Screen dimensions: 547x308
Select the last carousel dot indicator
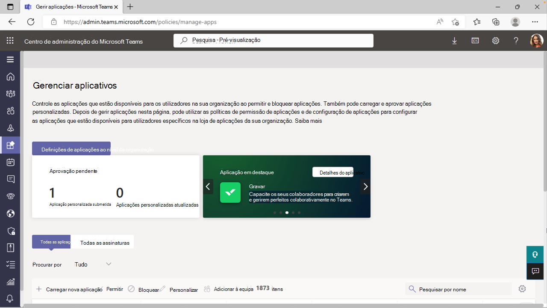tap(299, 212)
